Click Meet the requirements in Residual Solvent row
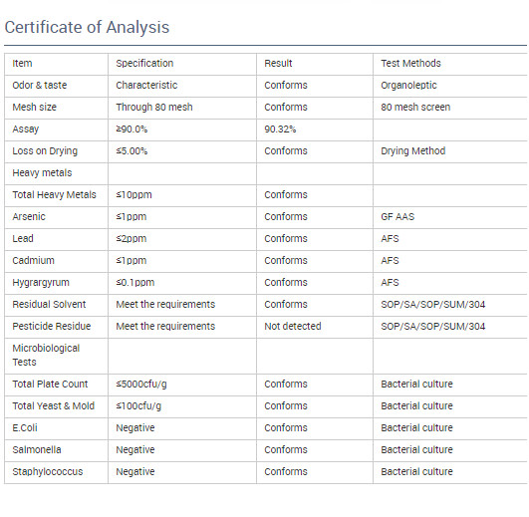Image resolution: width=529 pixels, height=517 pixels. coord(165,305)
